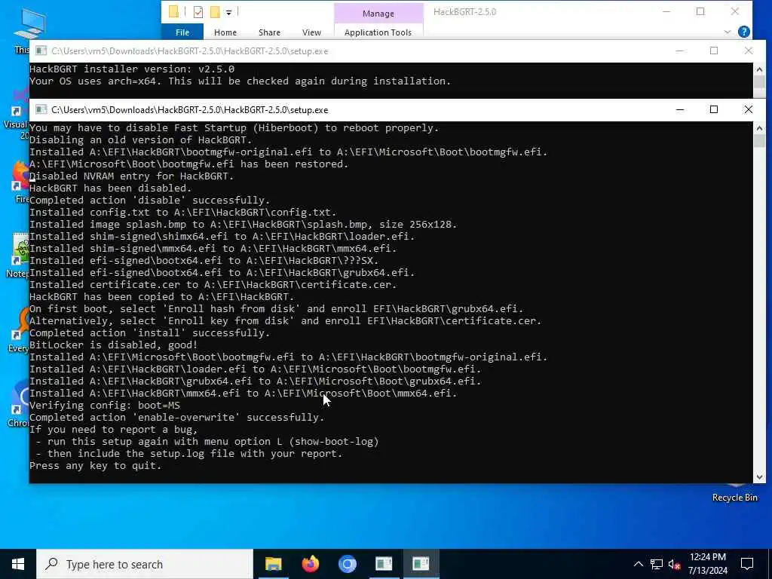Image resolution: width=772 pixels, height=579 pixels.
Task: Click 'HackBGRT has been disabled.' line
Action: (110, 188)
